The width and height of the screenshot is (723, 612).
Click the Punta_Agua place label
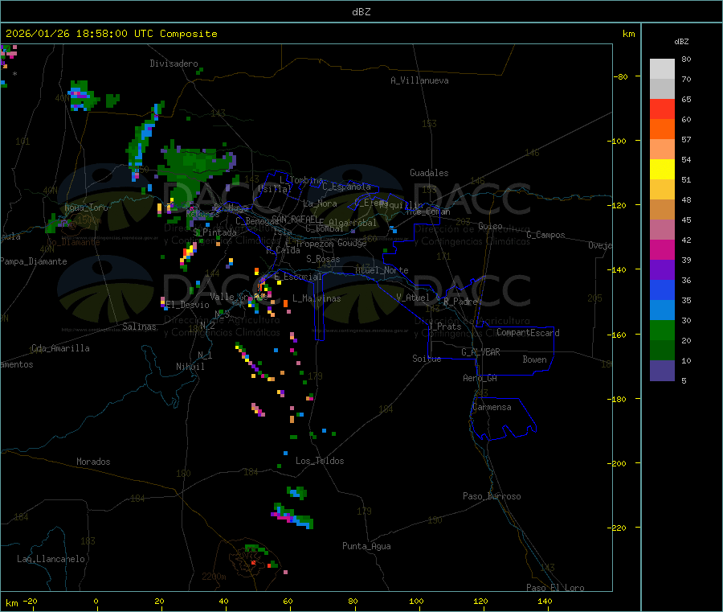click(x=366, y=546)
